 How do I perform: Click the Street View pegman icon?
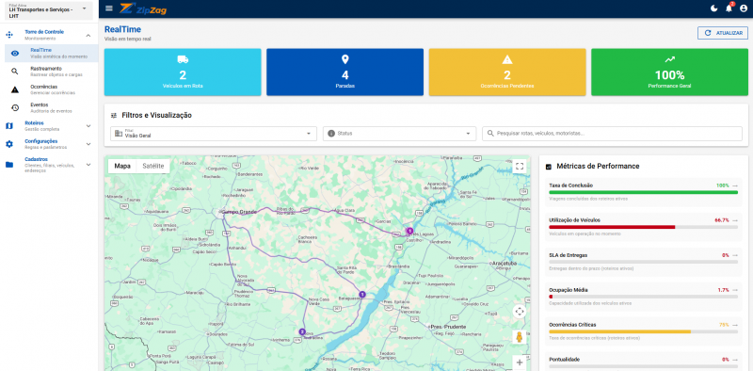[x=520, y=337]
